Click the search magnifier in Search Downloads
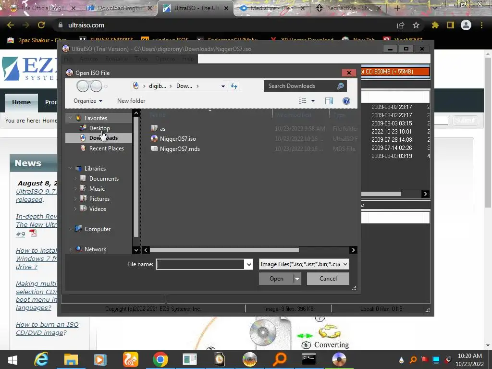The image size is (492, 369). [341, 86]
